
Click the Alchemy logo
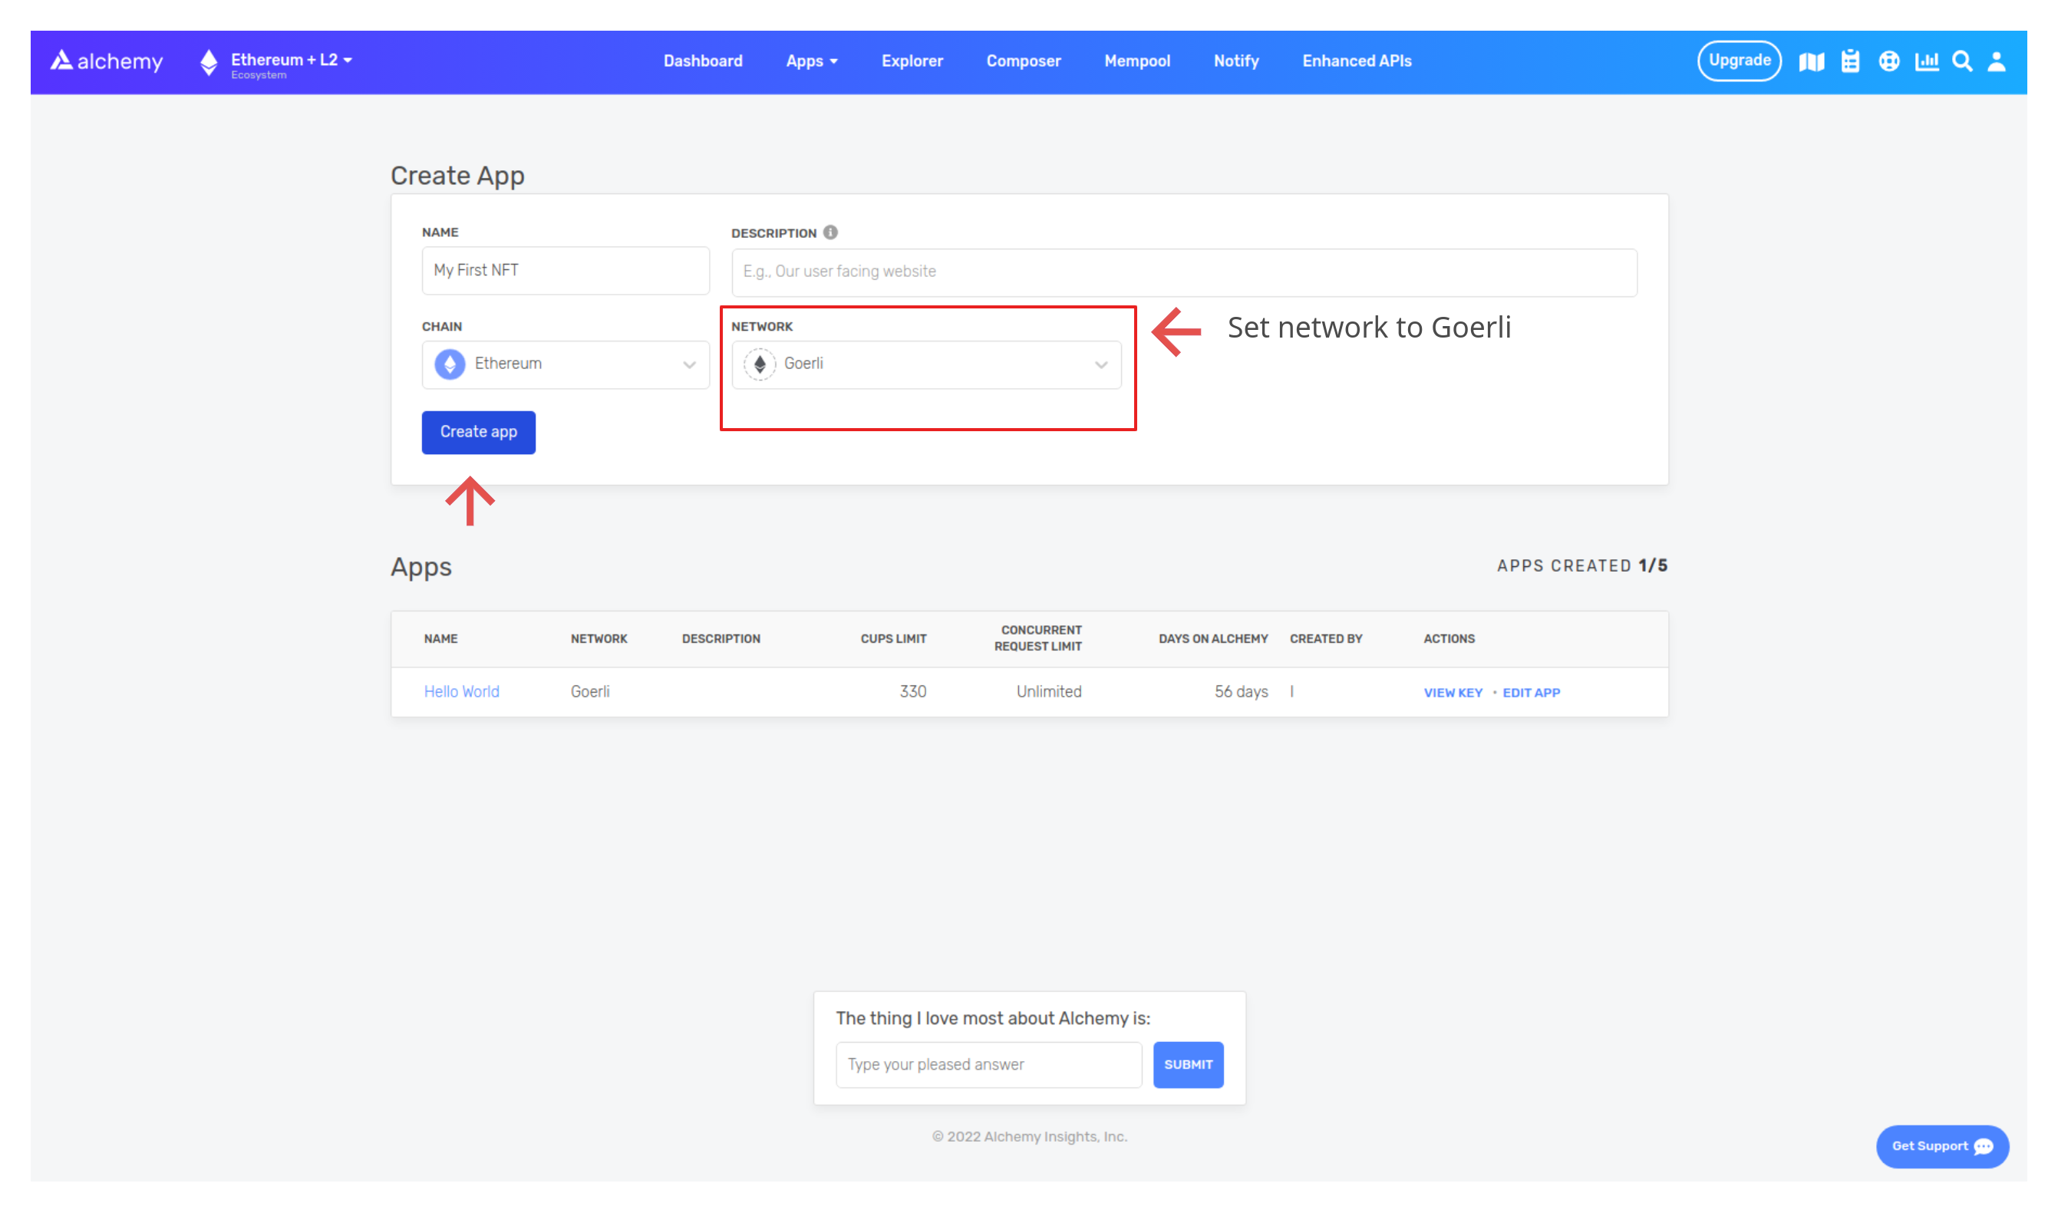click(x=106, y=61)
